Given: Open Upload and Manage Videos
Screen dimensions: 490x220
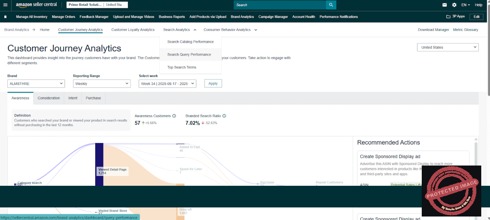Looking at the screenshot, I should (x=134, y=17).
